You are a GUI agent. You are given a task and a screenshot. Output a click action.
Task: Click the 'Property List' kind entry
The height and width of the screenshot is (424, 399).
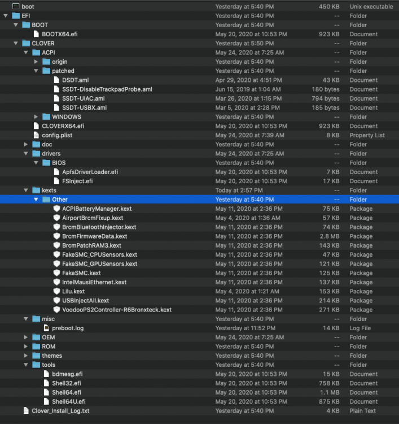[x=367, y=135]
